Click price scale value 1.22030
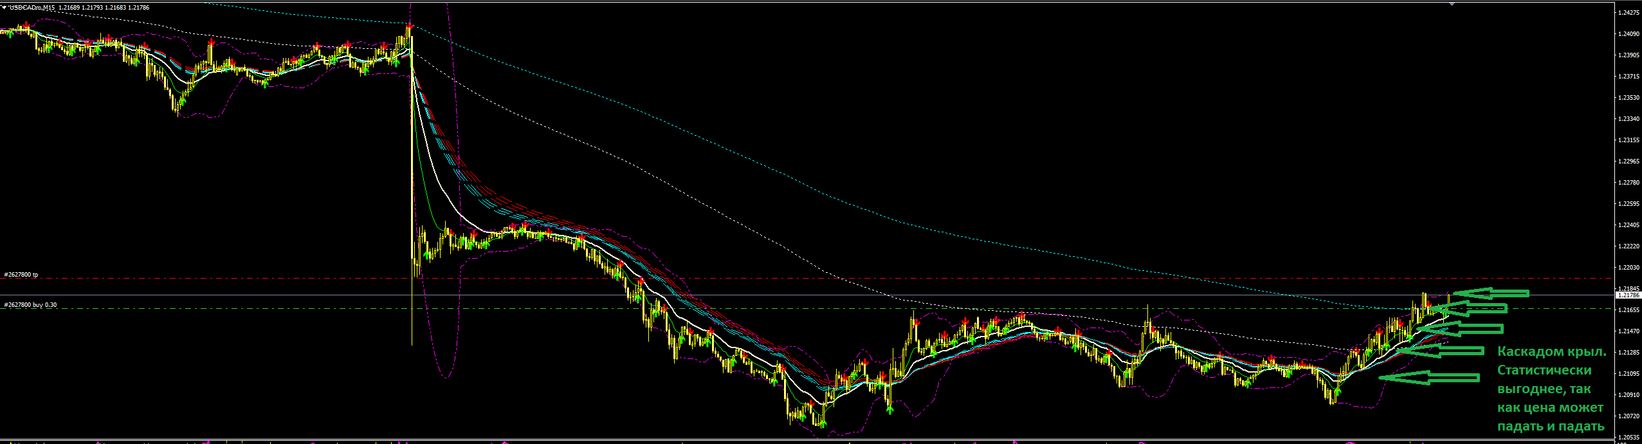 tap(1628, 267)
